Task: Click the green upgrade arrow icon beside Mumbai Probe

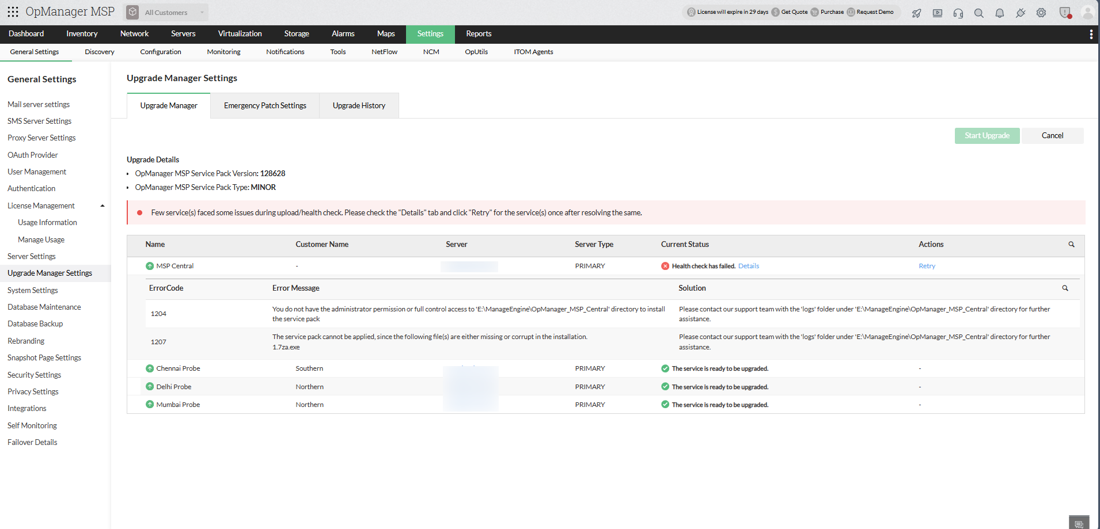Action: pyautogui.click(x=150, y=405)
